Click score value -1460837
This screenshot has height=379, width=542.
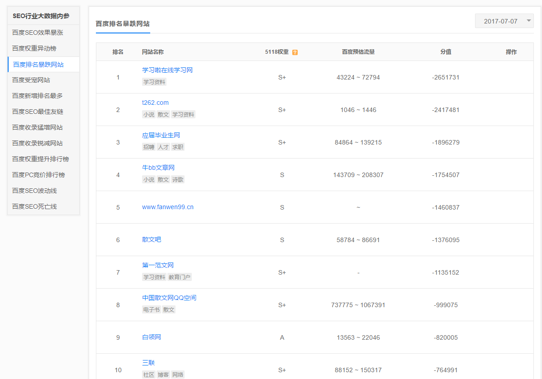click(446, 207)
